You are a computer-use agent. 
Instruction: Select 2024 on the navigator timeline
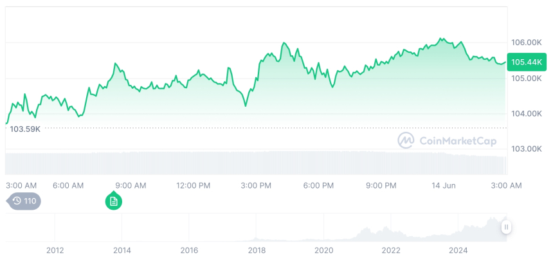click(458, 250)
